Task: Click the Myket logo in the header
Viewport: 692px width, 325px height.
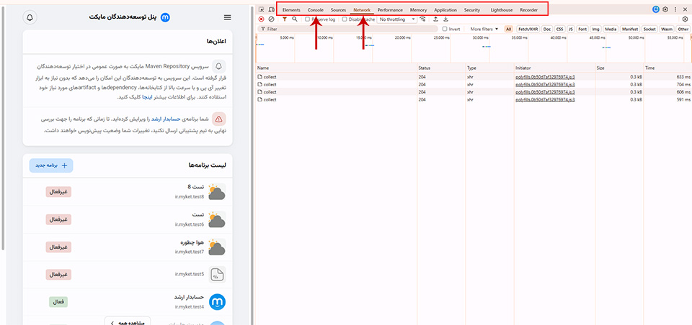Action: tap(166, 17)
